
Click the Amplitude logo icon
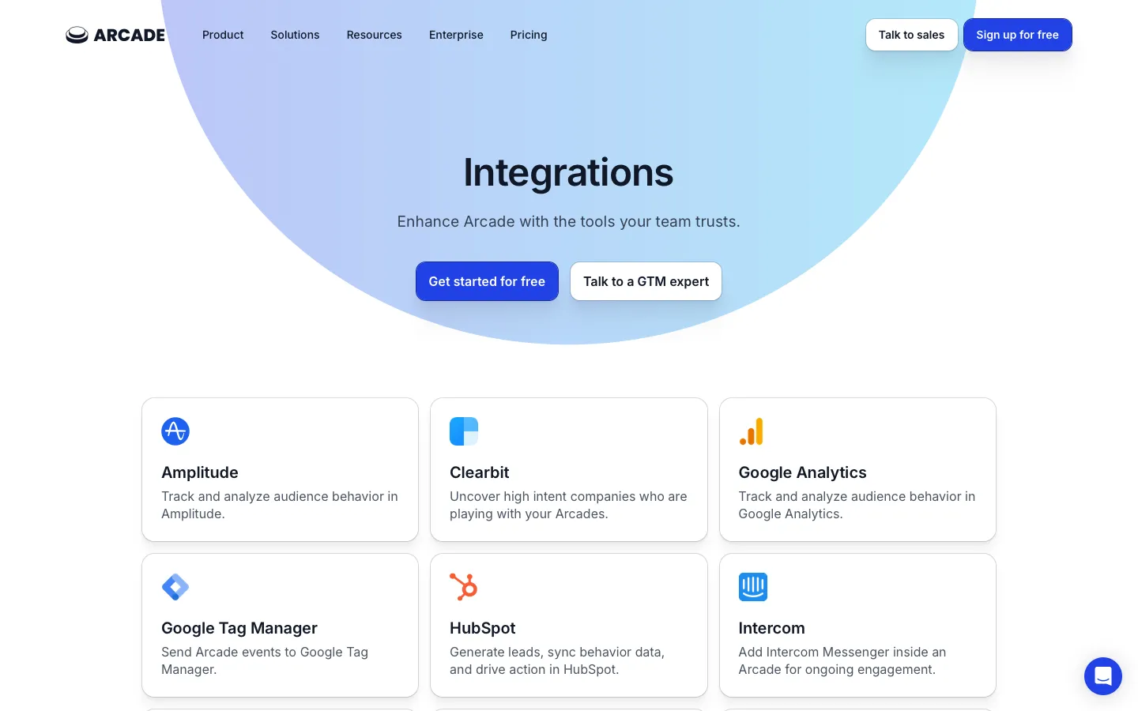point(175,431)
